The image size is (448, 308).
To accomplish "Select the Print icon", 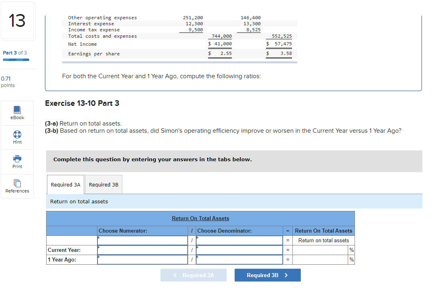I will pos(17,162).
